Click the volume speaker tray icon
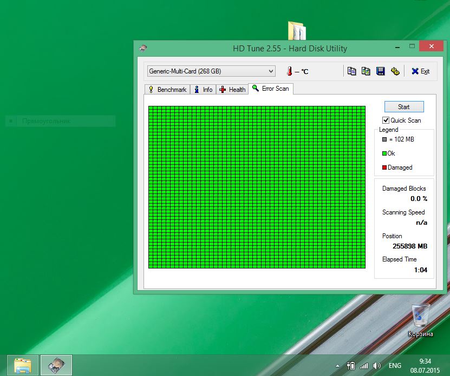The width and height of the screenshot is (450, 376). click(x=377, y=366)
